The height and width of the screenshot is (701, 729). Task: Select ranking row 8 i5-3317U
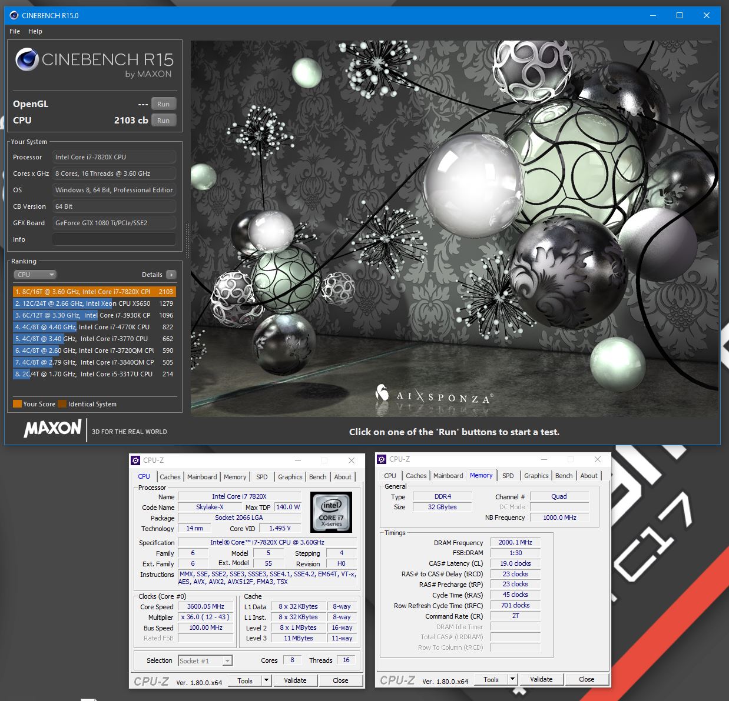94,374
